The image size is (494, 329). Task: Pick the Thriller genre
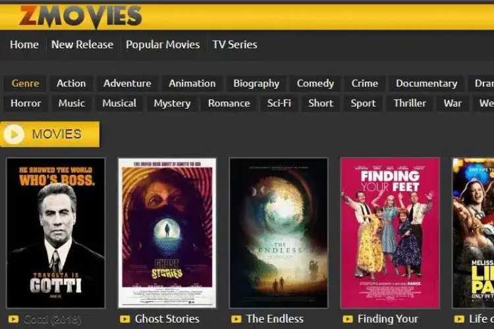tap(410, 103)
